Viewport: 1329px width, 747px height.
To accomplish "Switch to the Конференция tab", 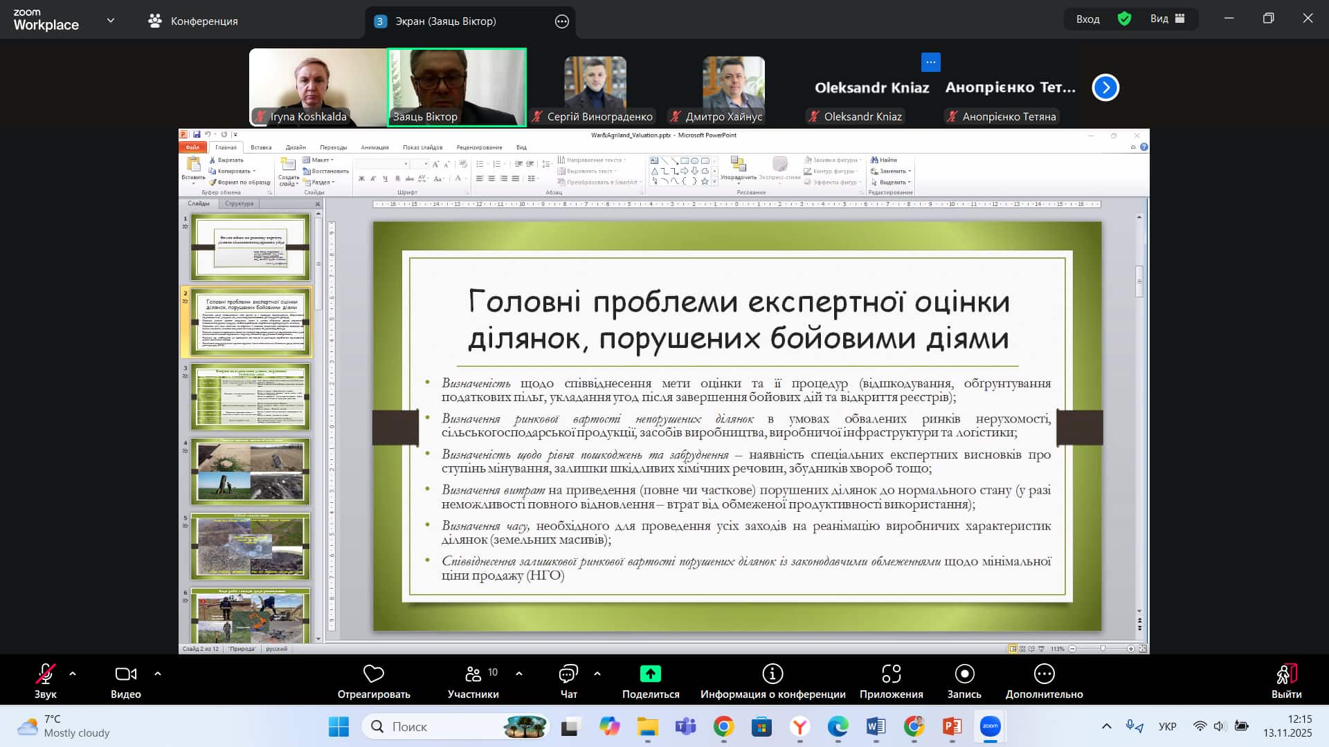I will coord(194,21).
